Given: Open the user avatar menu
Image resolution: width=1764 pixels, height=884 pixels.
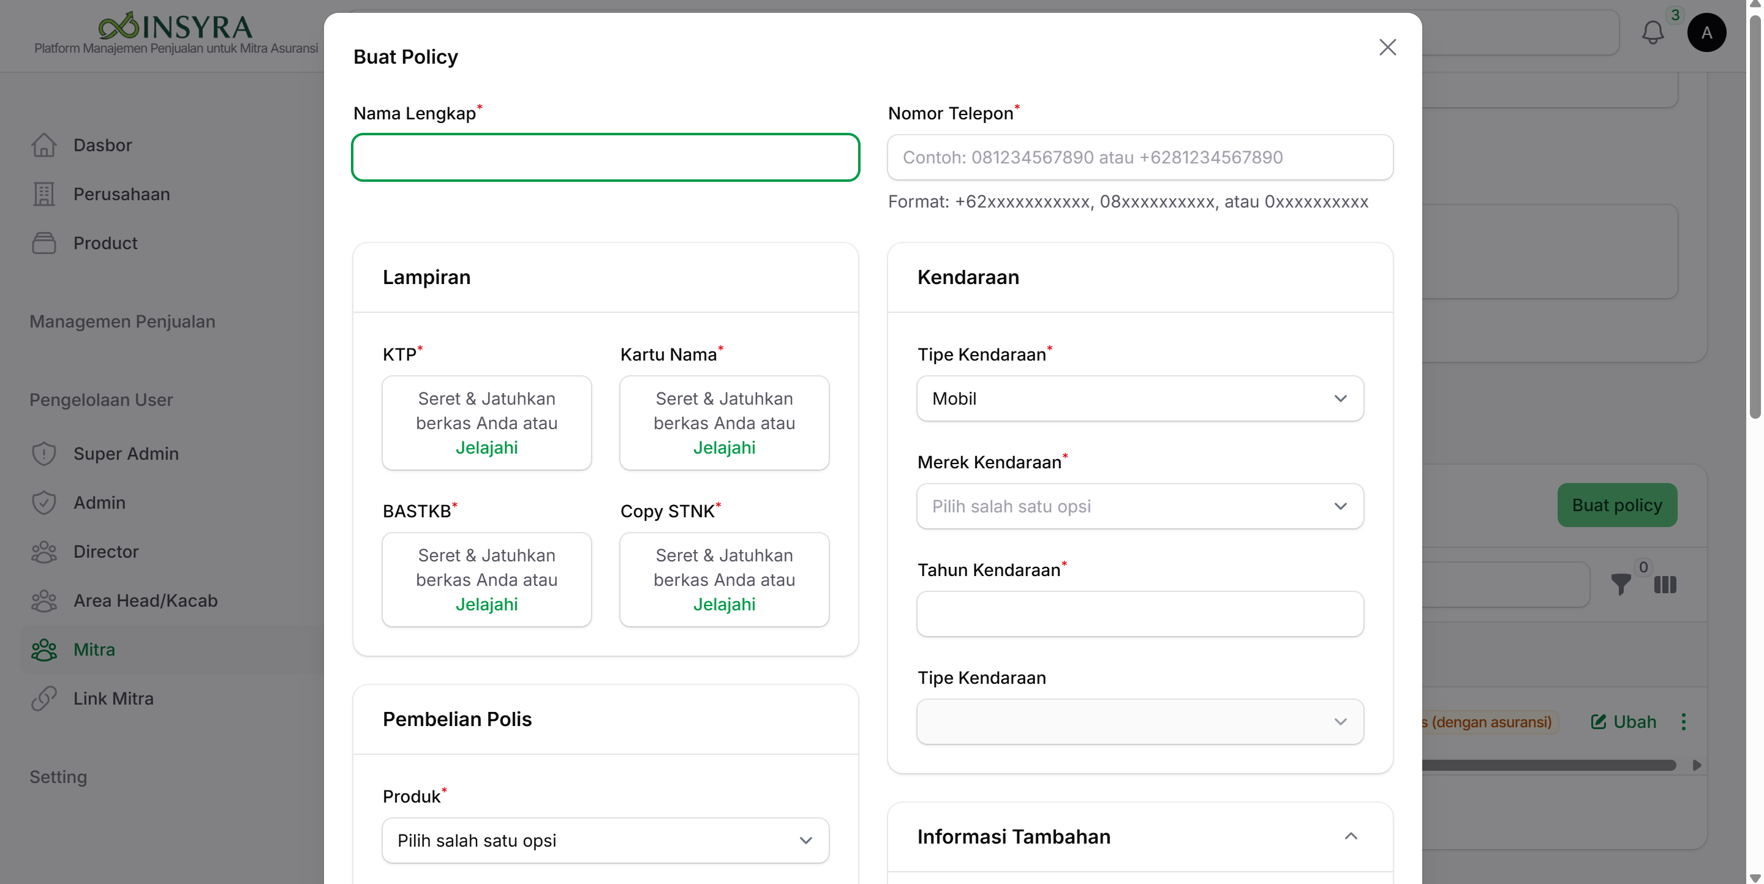Looking at the screenshot, I should [x=1706, y=32].
